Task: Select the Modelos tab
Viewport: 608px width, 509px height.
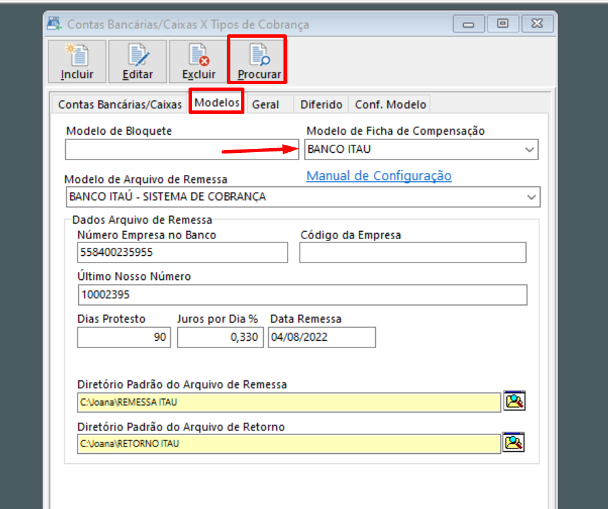Action: (x=217, y=102)
